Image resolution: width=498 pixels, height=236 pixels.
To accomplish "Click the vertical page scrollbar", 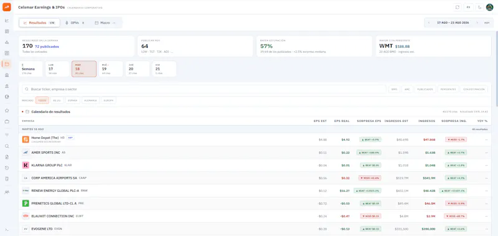I will point(497,68).
